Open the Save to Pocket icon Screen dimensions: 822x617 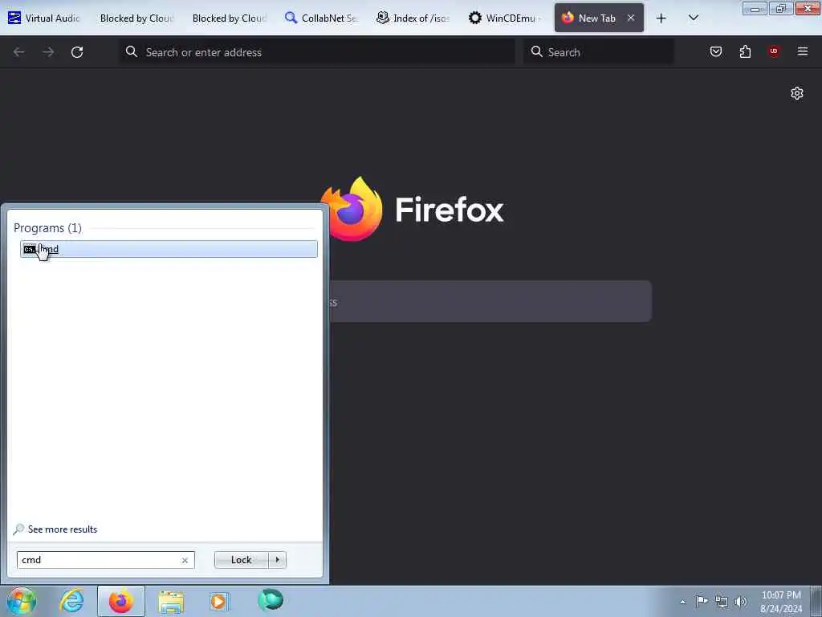coord(715,51)
